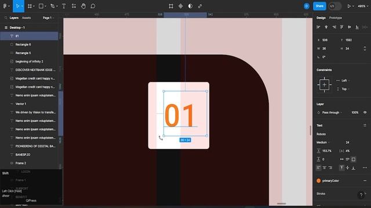
Task: Switch to the Design tab
Action: [321, 18]
